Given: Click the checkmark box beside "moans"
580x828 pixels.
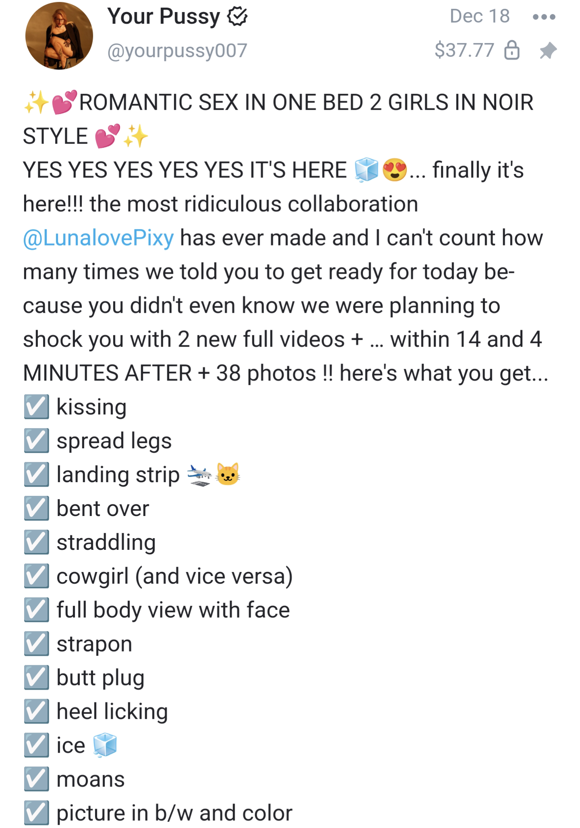Looking at the screenshot, I should [x=36, y=780].
